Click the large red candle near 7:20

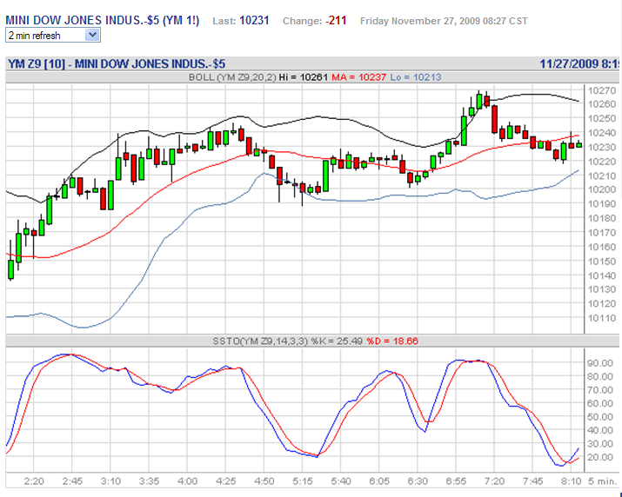(x=494, y=119)
